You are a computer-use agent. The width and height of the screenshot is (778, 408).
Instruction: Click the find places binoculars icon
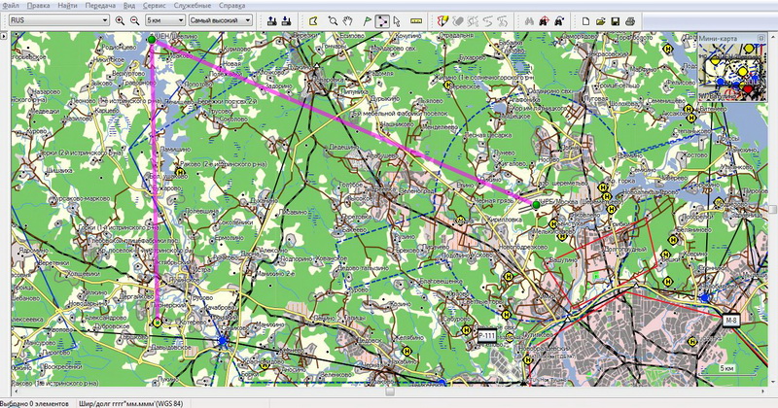click(x=530, y=19)
